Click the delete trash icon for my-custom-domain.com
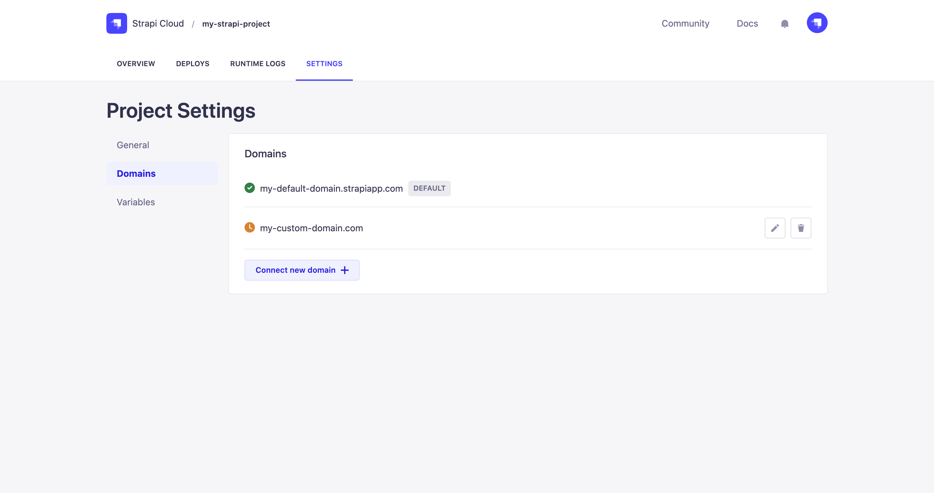 pos(801,228)
